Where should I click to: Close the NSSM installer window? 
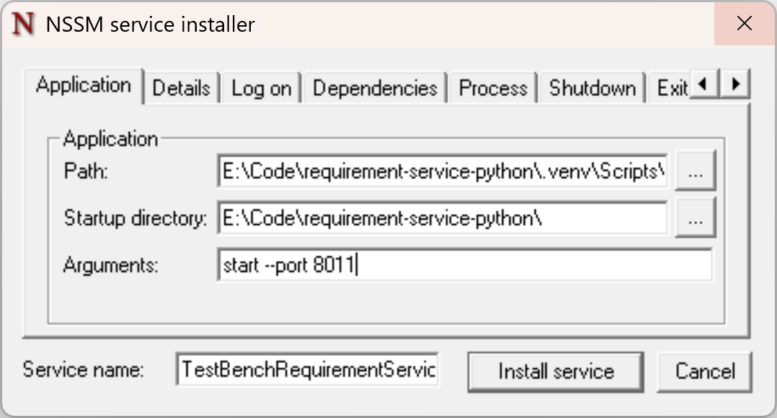tap(744, 23)
